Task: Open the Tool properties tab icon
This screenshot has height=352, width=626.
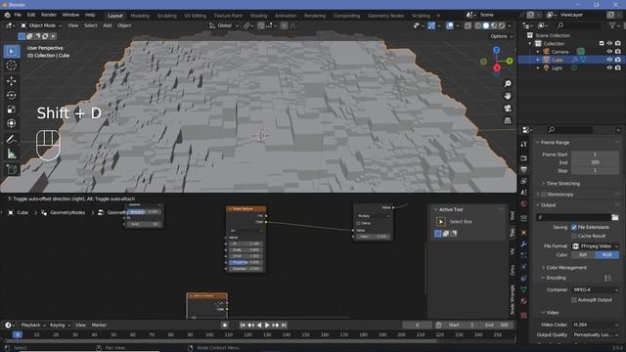Action: [524, 144]
